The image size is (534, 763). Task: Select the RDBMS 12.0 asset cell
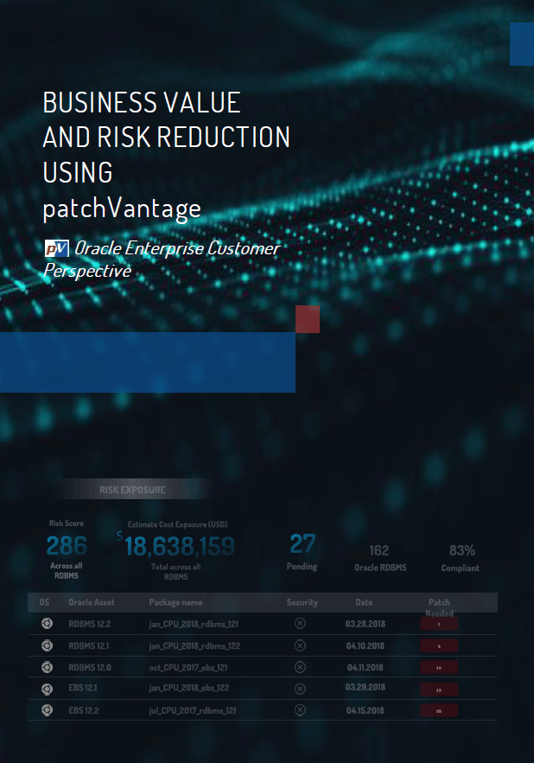coord(89,667)
